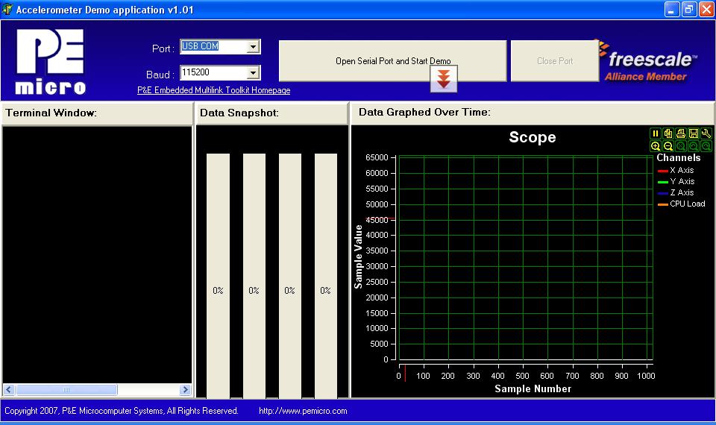Expand the Baud rate dropdown arrow
The width and height of the screenshot is (716, 425).
(x=254, y=73)
